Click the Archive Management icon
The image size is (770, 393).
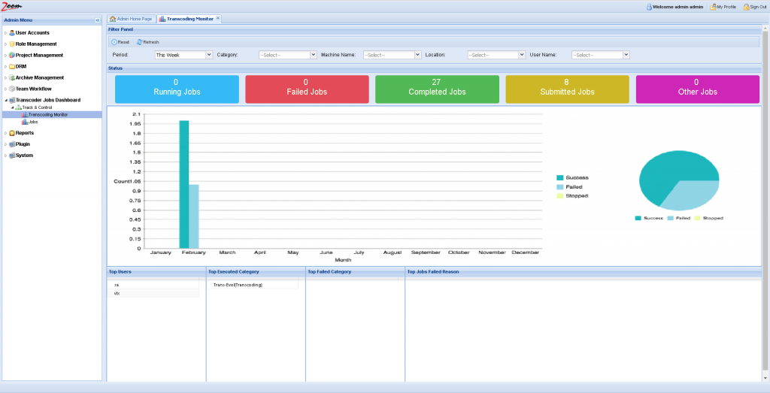[x=12, y=77]
